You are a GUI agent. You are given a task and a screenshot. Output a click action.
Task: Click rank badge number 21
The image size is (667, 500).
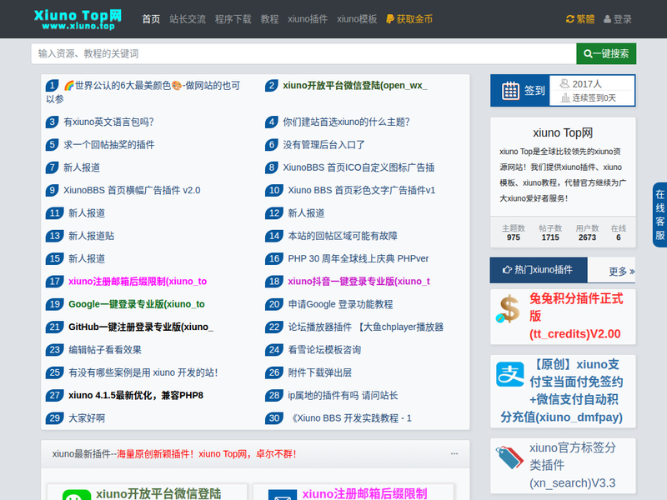[x=55, y=327]
